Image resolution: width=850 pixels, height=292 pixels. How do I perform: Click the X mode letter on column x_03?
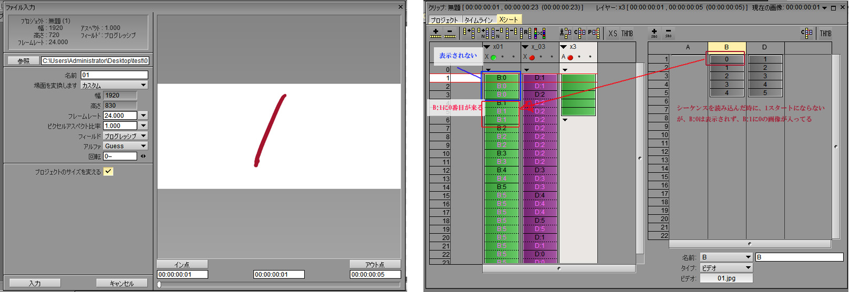[525, 57]
